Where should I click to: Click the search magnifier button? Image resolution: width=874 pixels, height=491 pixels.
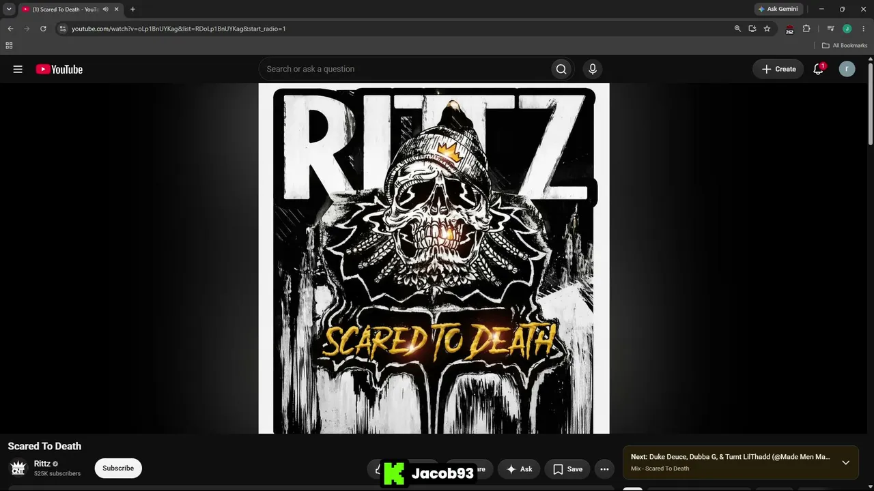point(561,69)
